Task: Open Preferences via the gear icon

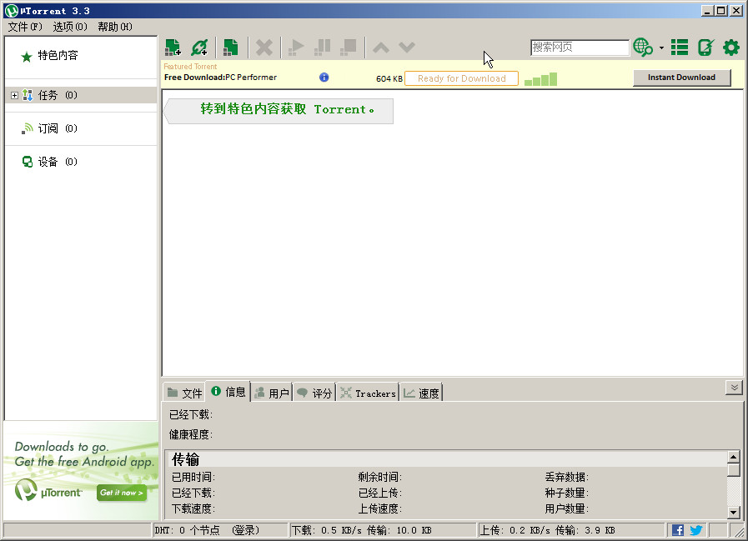Action: 730,48
